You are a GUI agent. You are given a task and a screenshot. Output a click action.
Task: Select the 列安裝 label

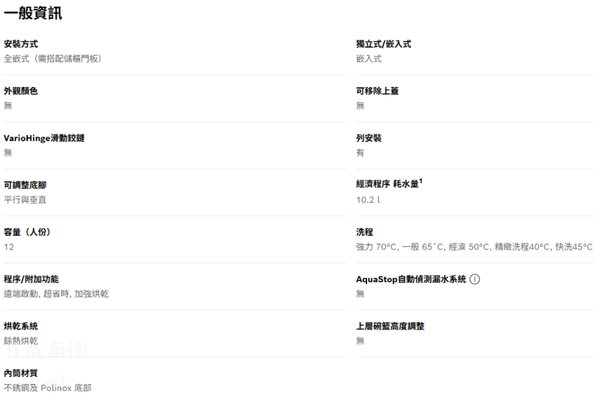pyautogui.click(x=369, y=138)
